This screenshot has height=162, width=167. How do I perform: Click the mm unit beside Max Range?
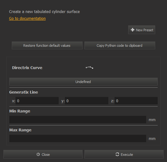tap(152, 139)
